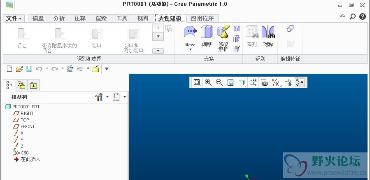370x180 pixels.
Task: Show the favorites navigator tab
Action: [33, 86]
